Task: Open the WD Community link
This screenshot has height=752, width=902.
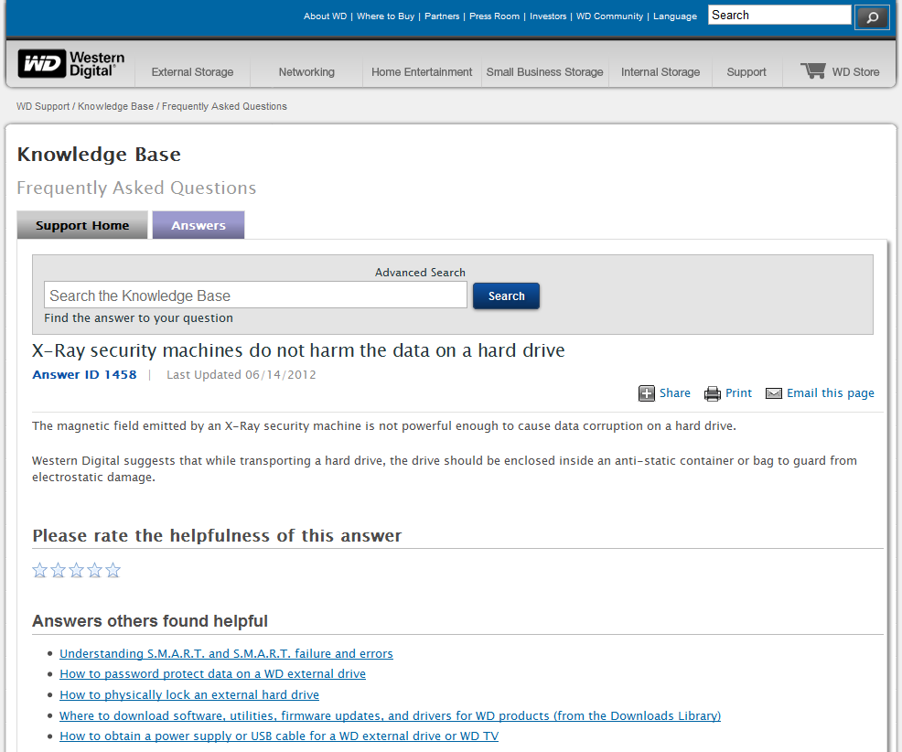Action: pyautogui.click(x=609, y=16)
